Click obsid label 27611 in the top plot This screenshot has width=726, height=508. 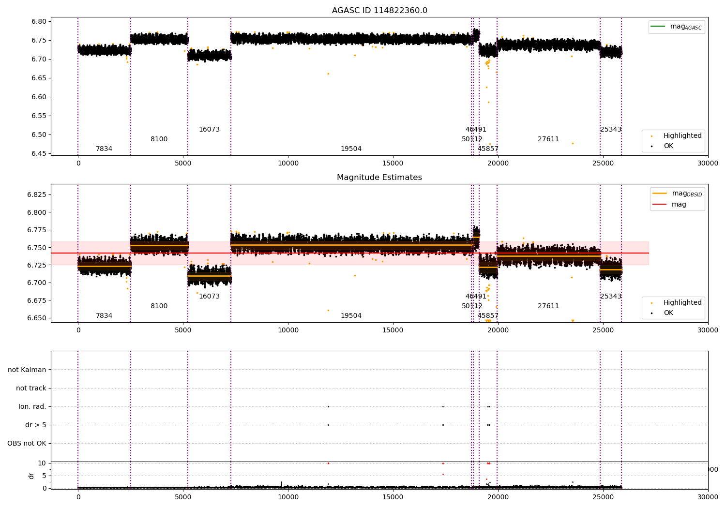[548, 139]
